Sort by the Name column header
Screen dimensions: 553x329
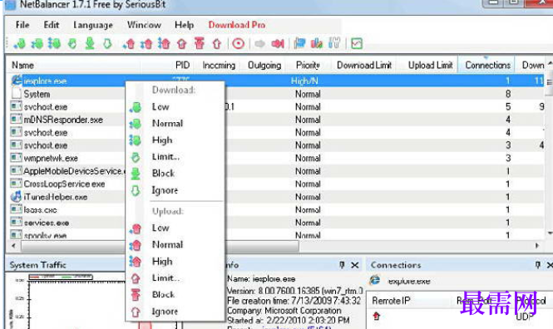point(73,65)
